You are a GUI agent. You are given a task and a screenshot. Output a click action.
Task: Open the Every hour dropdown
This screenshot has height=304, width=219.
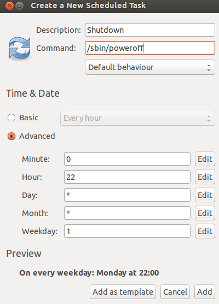click(x=137, y=118)
